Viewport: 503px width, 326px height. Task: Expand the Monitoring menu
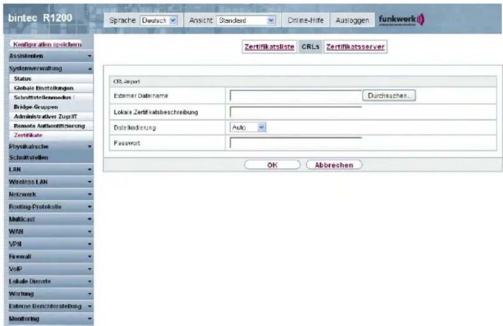[50, 319]
